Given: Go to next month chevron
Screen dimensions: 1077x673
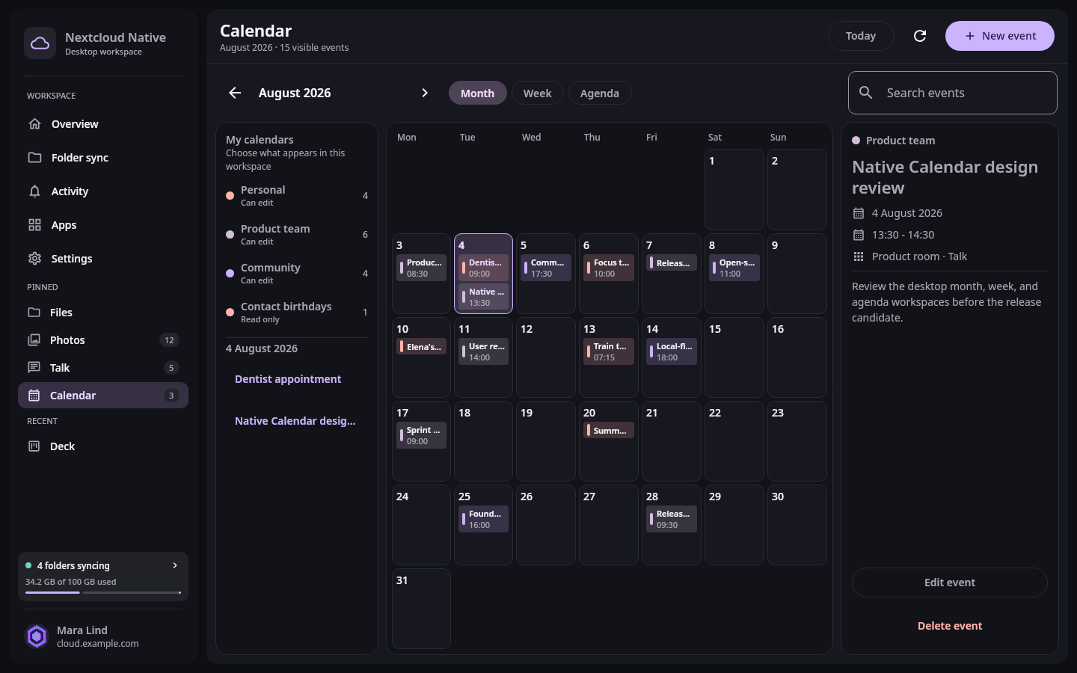Looking at the screenshot, I should coord(425,93).
